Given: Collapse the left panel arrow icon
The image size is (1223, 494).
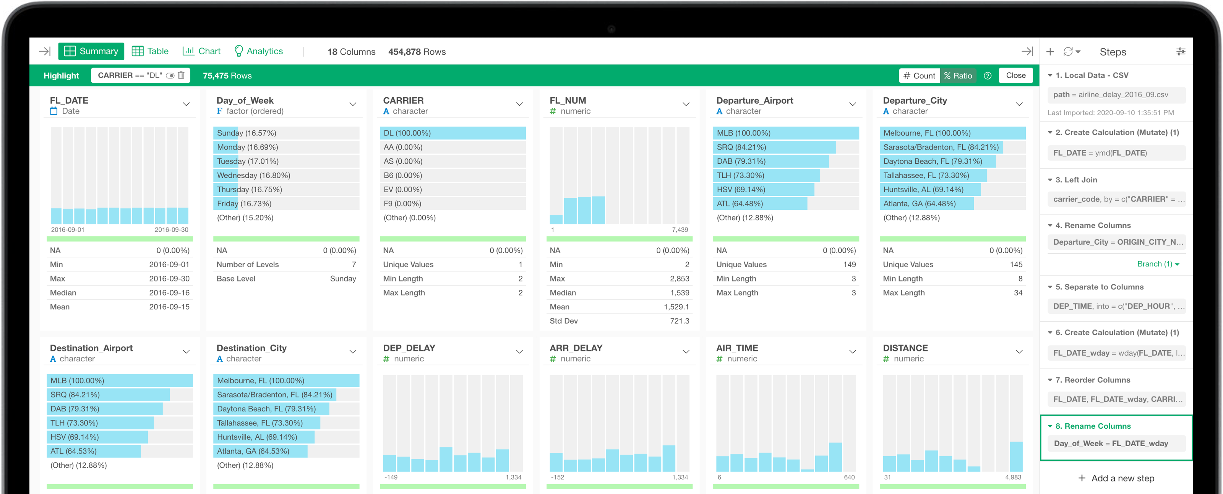Looking at the screenshot, I should 45,51.
